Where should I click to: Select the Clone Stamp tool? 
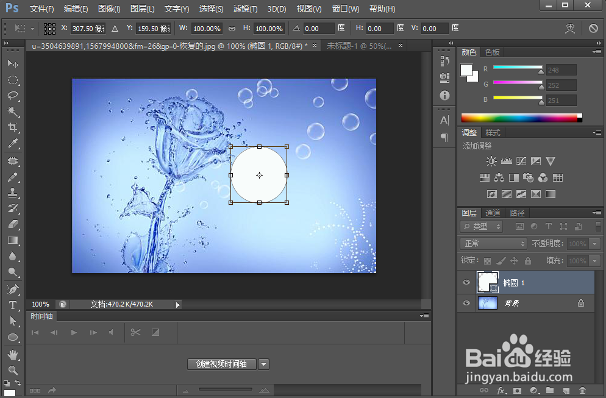pyautogui.click(x=13, y=193)
